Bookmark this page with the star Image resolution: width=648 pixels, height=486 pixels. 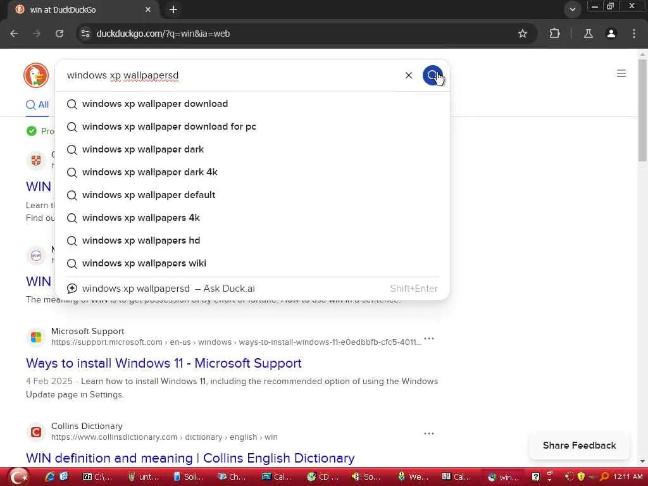click(x=522, y=34)
